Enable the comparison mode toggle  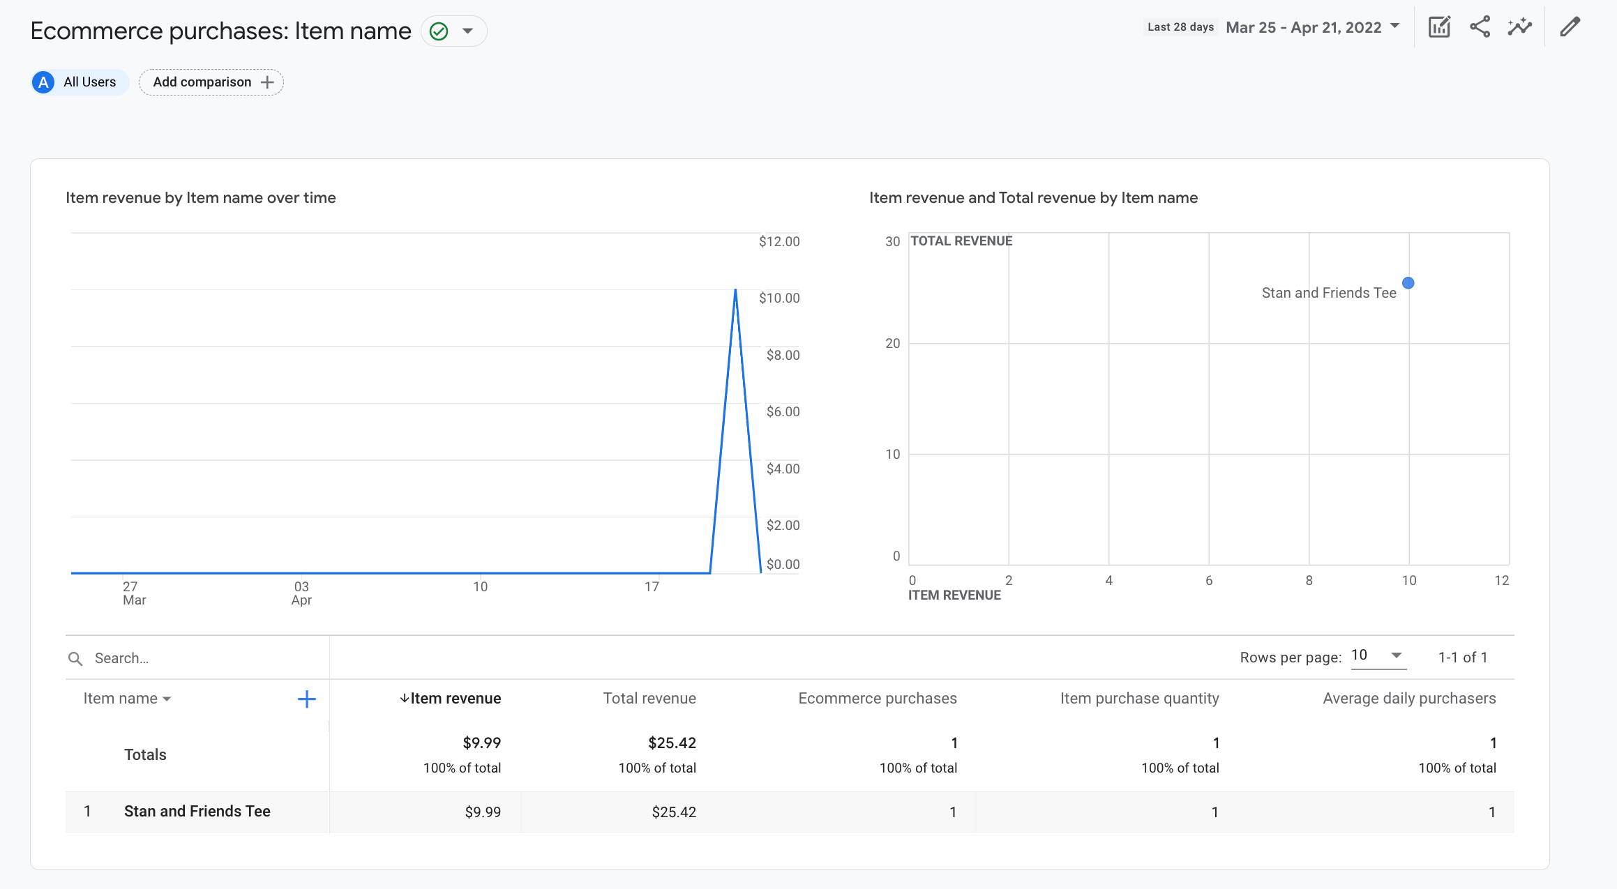click(211, 82)
